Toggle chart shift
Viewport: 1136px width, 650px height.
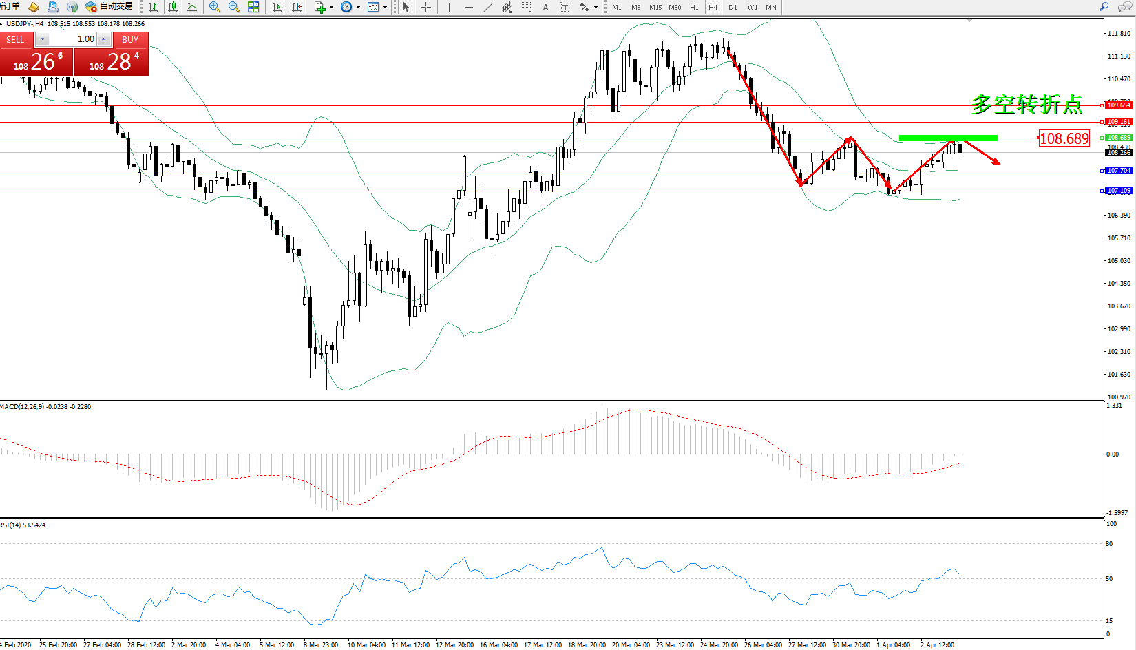point(297,7)
